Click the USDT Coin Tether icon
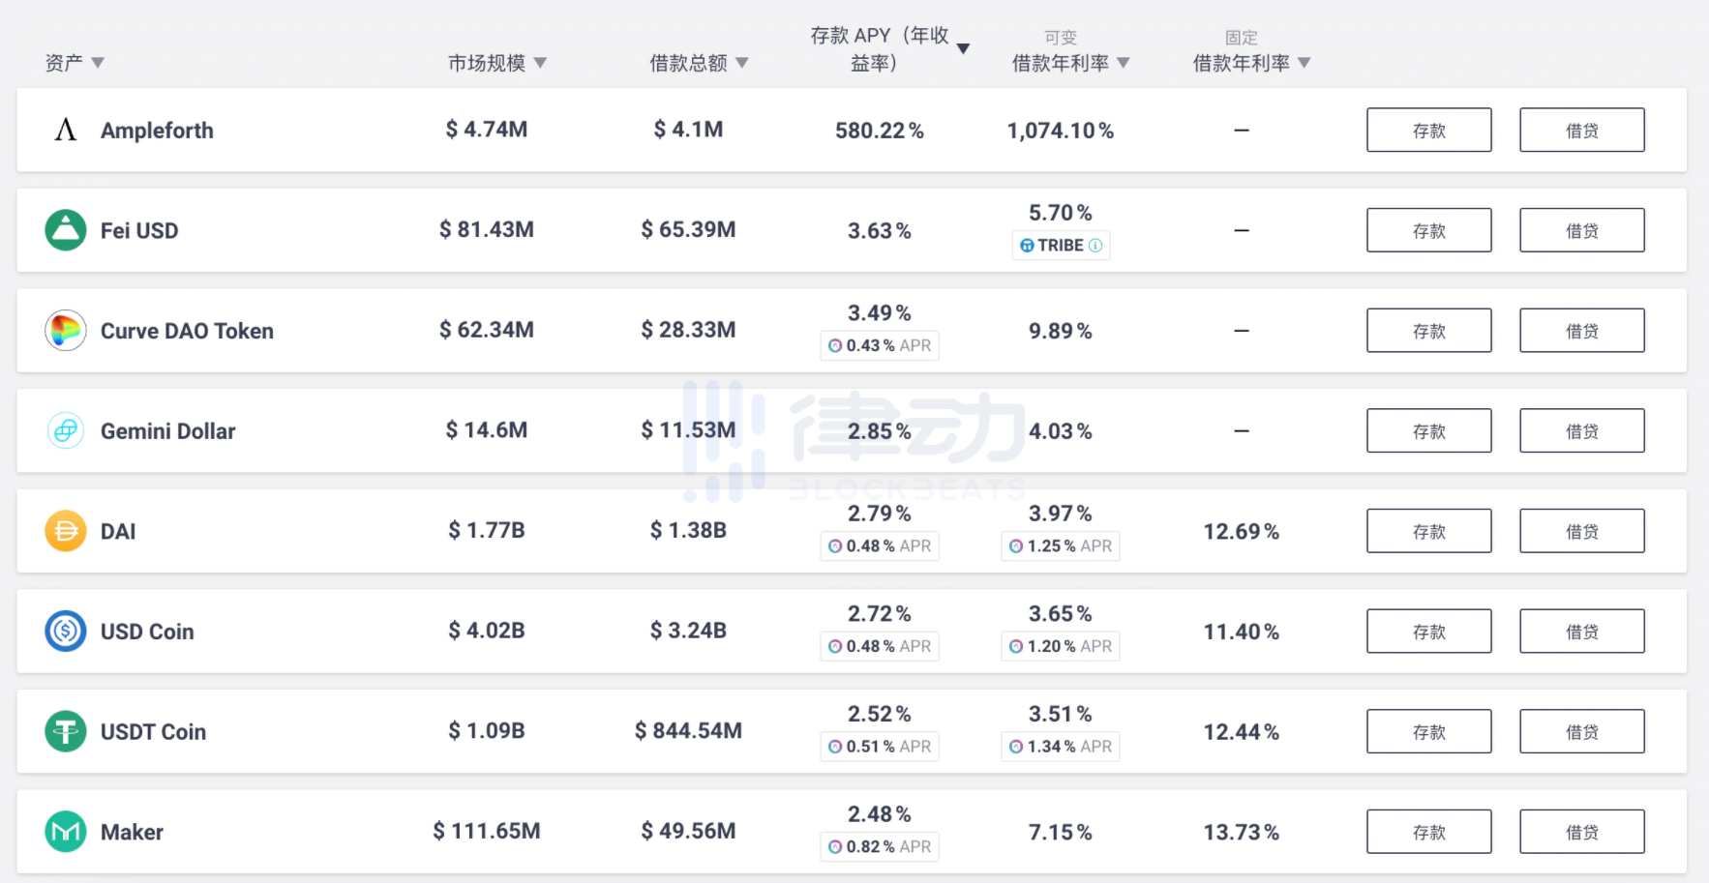1709x883 pixels. pyautogui.click(x=66, y=731)
